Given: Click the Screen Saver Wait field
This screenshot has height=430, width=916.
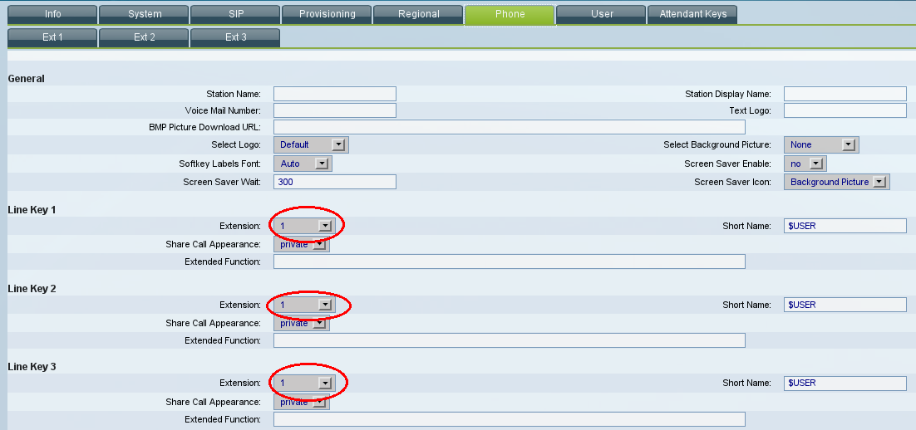Looking at the screenshot, I should [334, 182].
